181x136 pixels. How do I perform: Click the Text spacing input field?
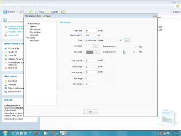pos(91,61)
